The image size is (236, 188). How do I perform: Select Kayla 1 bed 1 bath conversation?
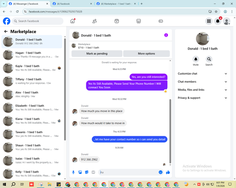tap(32, 68)
